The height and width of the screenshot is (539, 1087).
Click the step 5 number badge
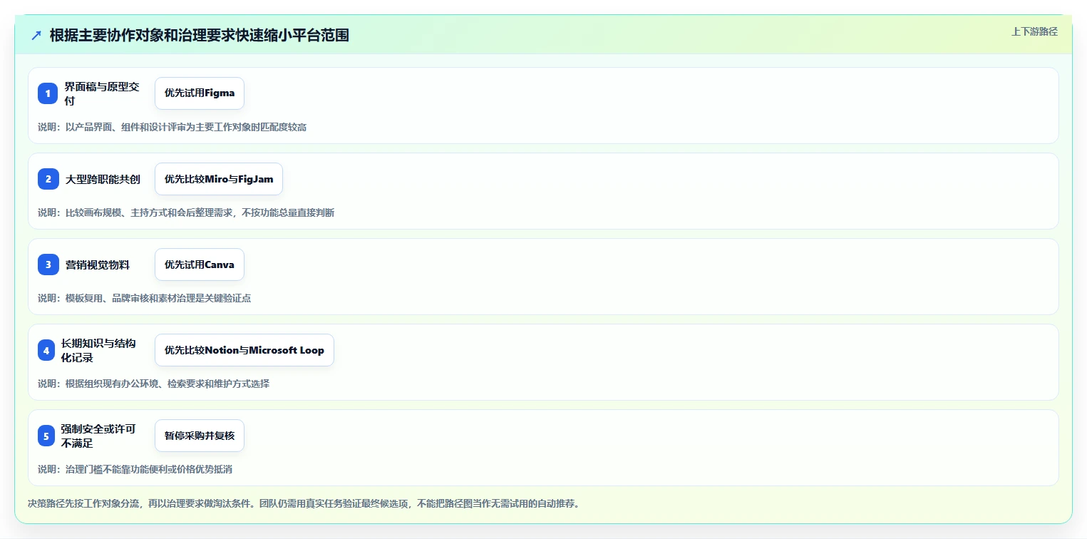point(46,436)
